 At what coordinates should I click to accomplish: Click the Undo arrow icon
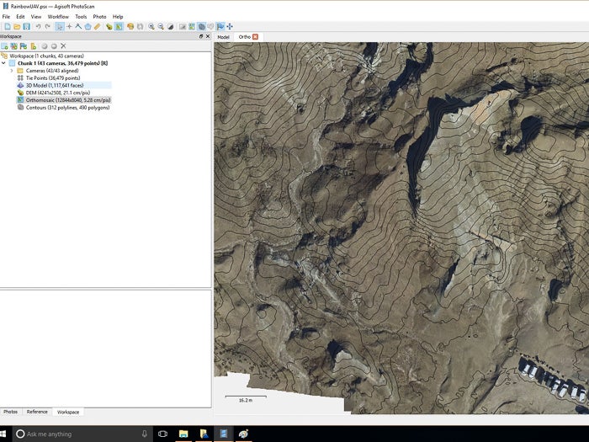pyautogui.click(x=39, y=27)
